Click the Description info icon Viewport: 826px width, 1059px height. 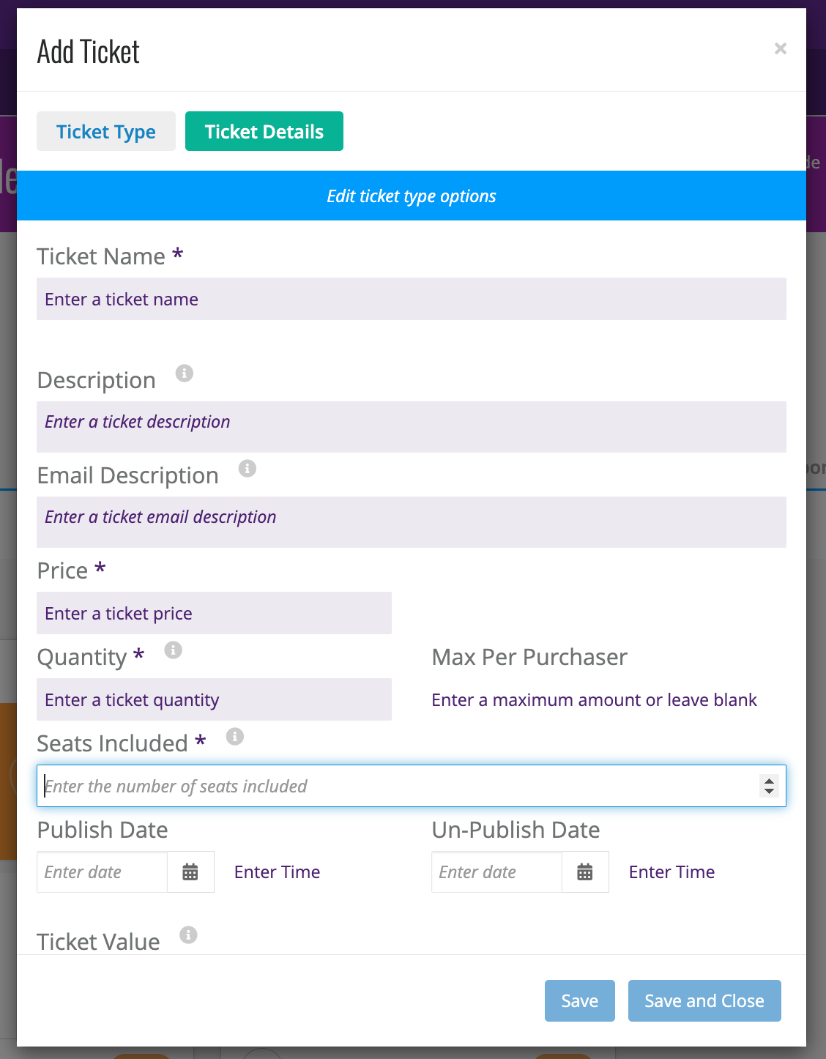pos(185,374)
